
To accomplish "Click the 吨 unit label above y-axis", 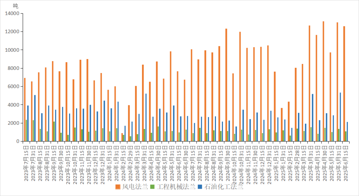I will tap(15, 6).
